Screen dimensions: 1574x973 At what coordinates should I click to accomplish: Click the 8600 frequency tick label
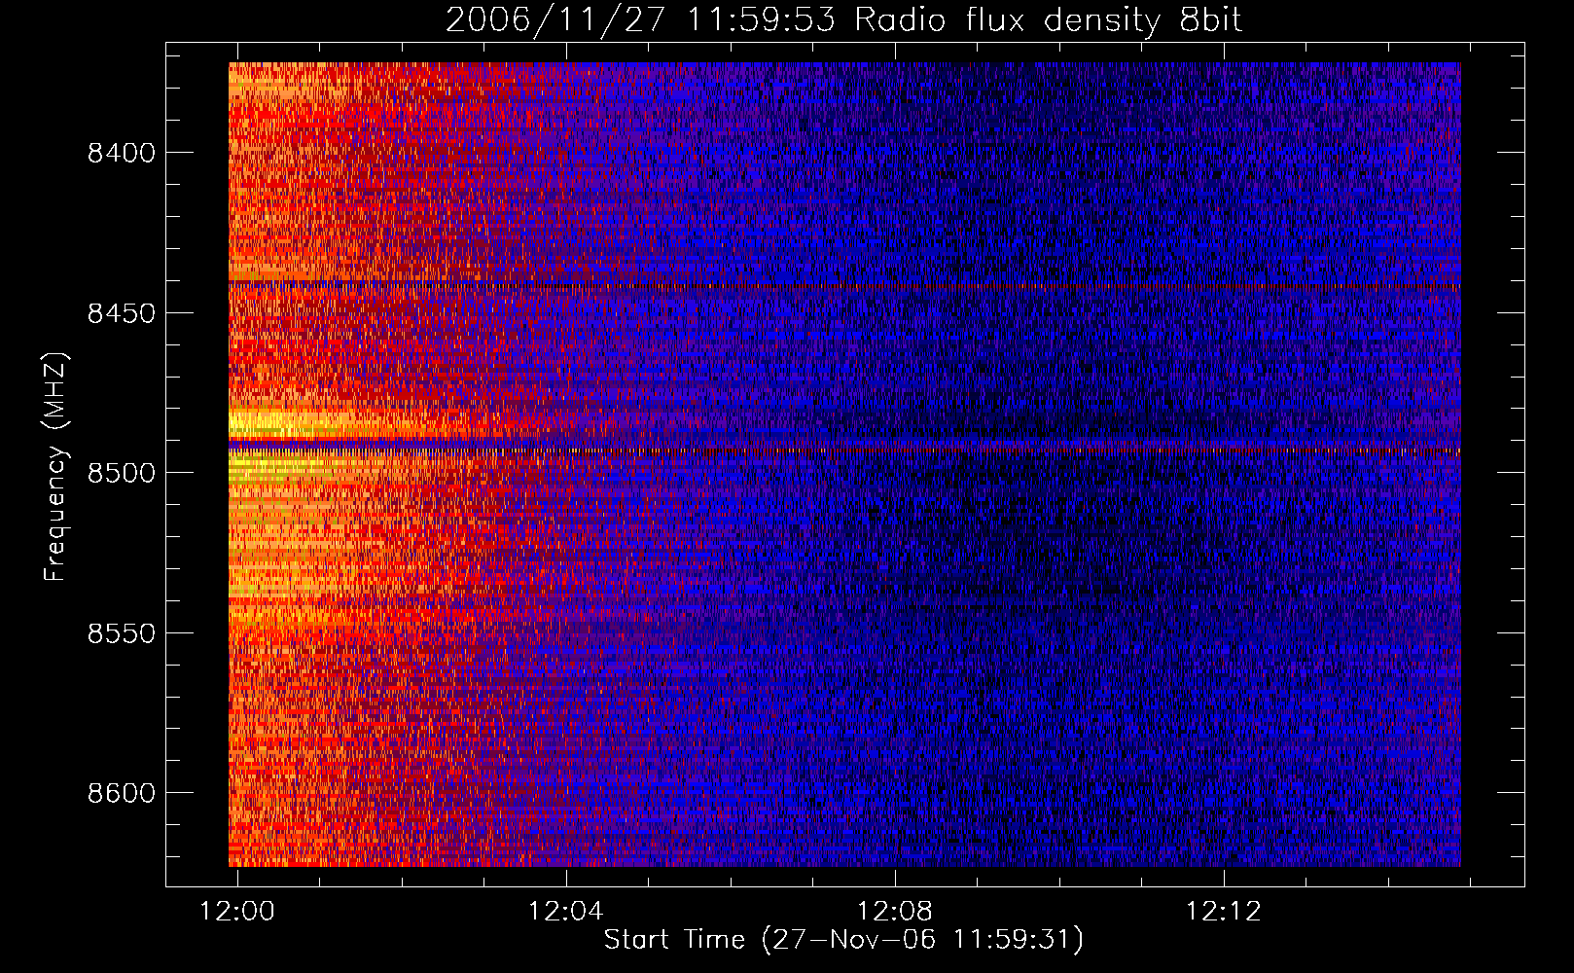122,793
